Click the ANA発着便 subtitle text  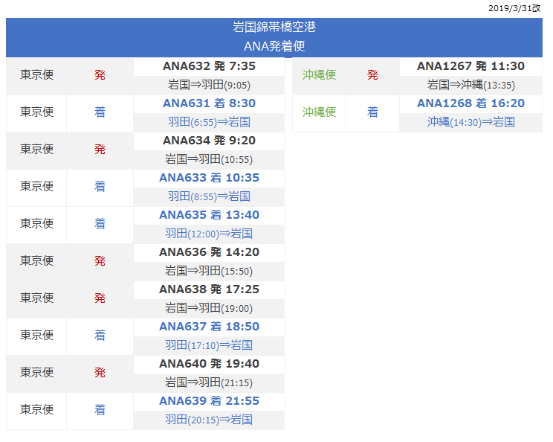pos(274,46)
